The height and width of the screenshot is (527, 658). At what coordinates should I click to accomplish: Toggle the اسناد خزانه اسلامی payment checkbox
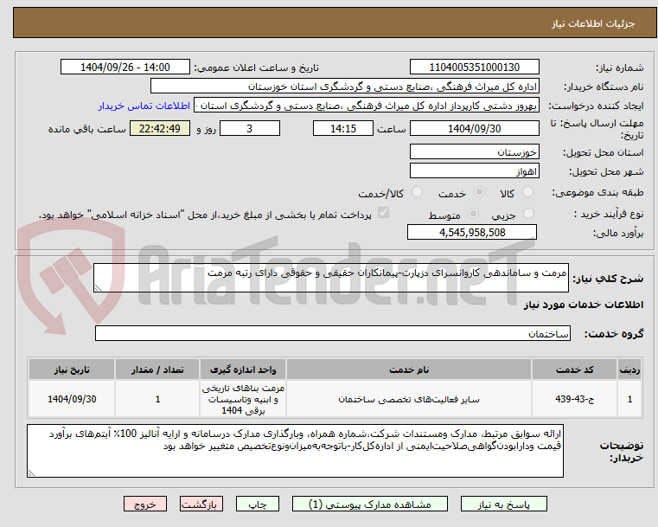click(383, 213)
